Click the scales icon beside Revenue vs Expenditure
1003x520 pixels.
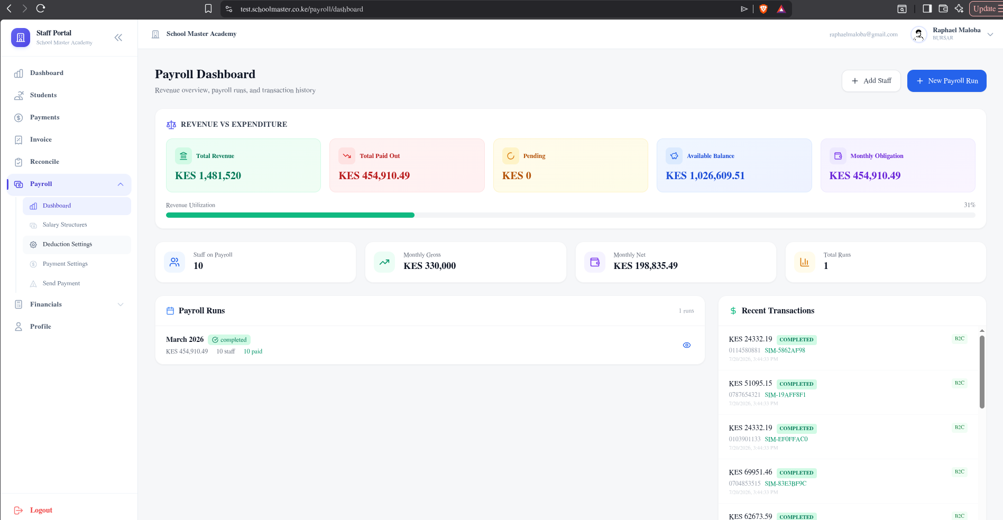point(171,125)
